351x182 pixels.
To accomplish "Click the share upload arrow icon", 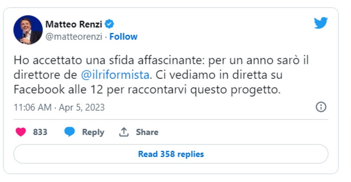I will (123, 132).
